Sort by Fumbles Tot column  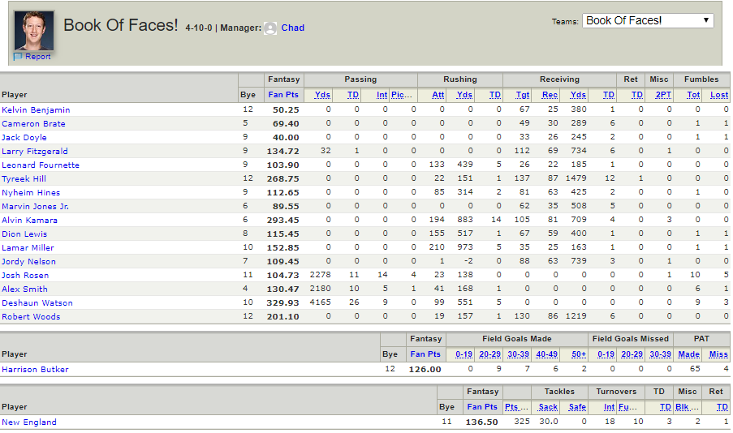pos(693,95)
